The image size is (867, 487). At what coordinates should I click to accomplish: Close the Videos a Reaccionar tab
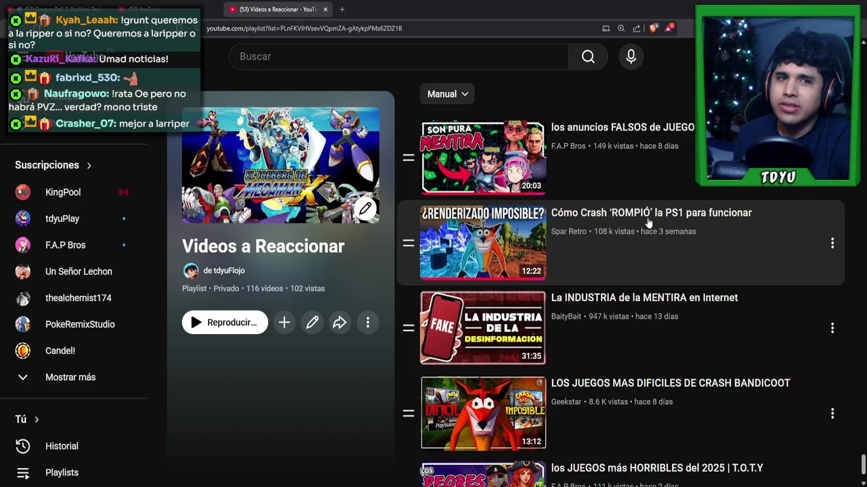click(325, 9)
